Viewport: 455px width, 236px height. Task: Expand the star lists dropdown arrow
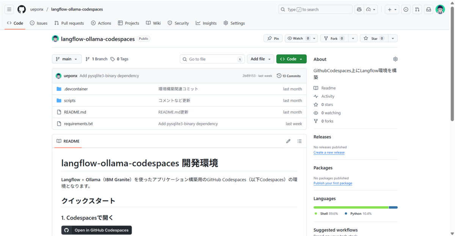pyautogui.click(x=393, y=38)
